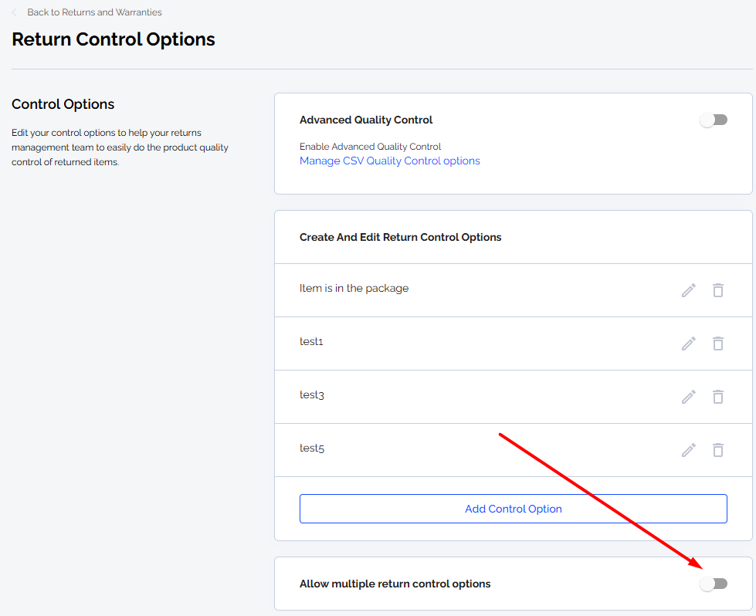Enable the Advanced Quality Control toggle

[x=714, y=120]
